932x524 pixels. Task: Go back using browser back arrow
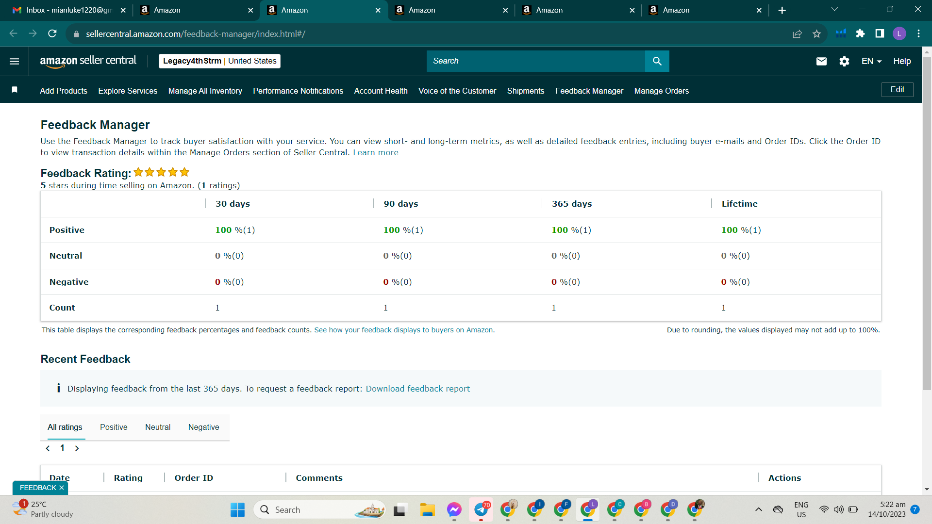click(14, 33)
